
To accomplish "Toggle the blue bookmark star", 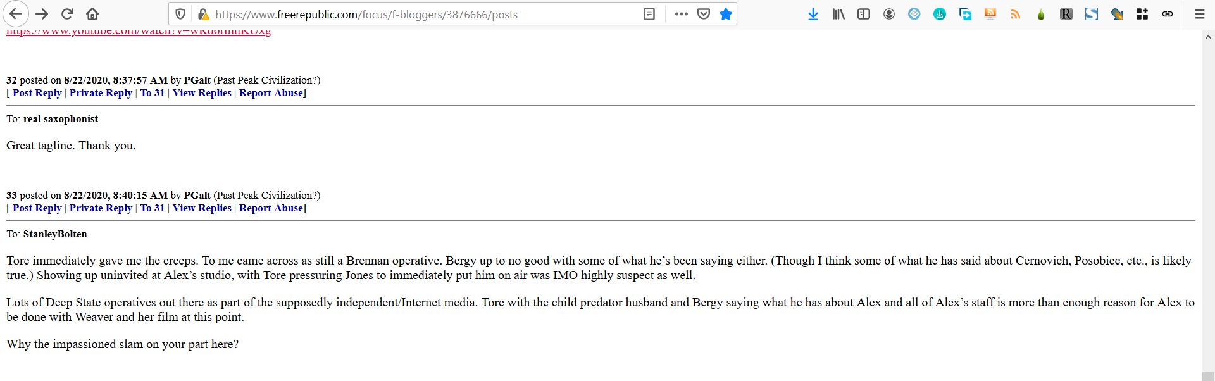I will (726, 14).
